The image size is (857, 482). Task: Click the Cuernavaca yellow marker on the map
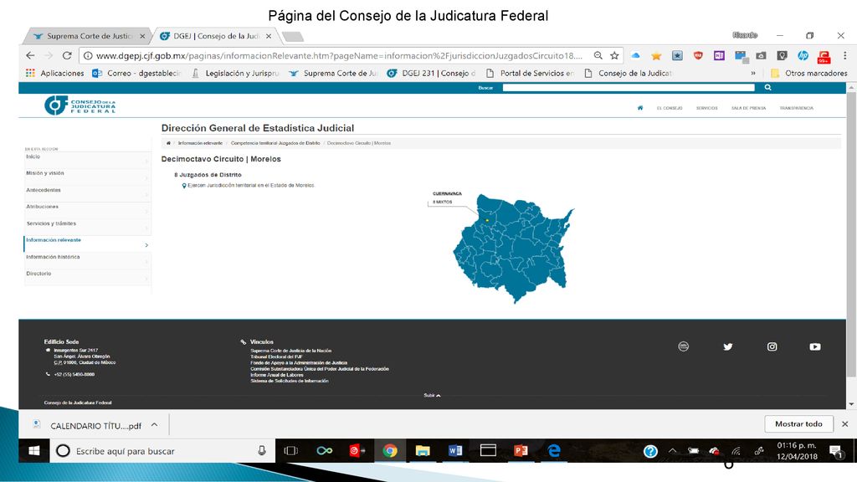click(x=487, y=221)
